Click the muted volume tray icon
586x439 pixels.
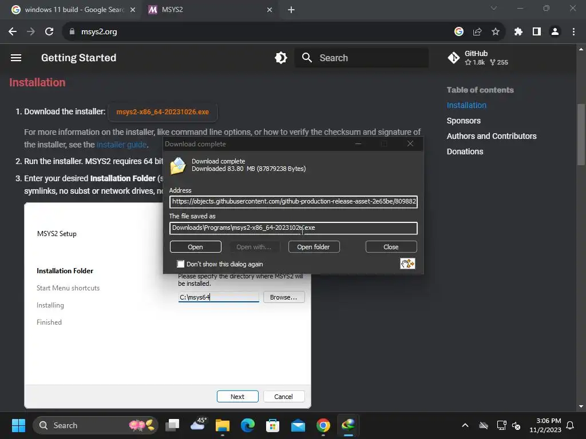click(516, 425)
